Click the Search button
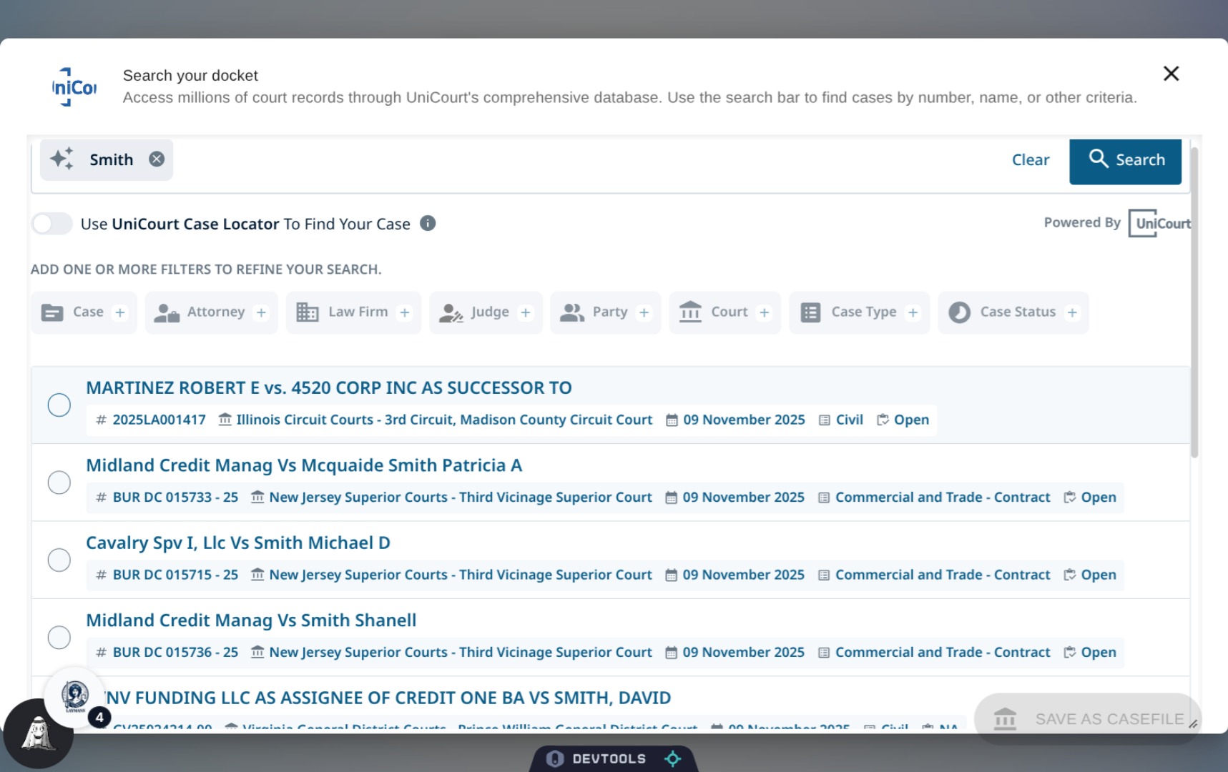 [x=1125, y=160]
